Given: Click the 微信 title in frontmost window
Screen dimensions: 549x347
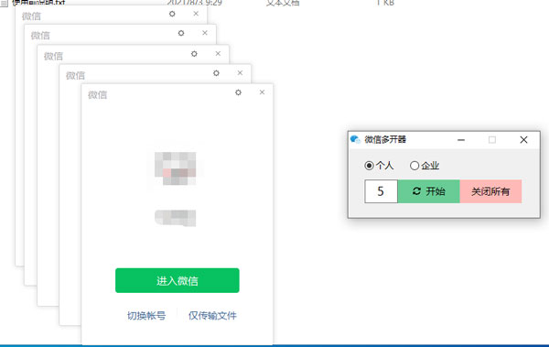Looking at the screenshot, I should click(97, 94).
